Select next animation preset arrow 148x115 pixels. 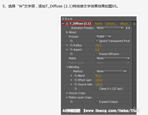click(x=129, y=28)
